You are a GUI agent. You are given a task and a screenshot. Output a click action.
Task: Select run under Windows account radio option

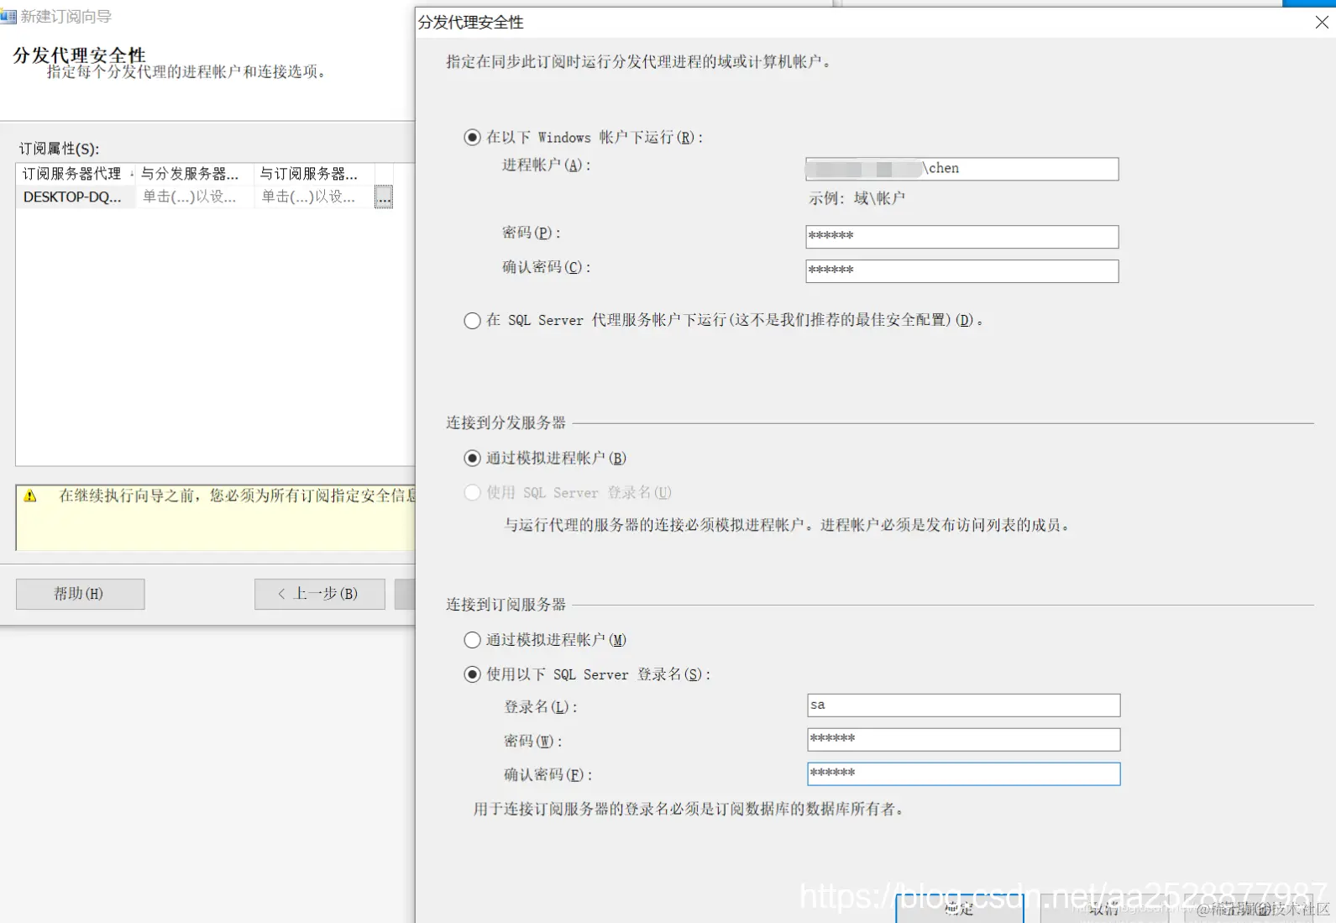472,137
